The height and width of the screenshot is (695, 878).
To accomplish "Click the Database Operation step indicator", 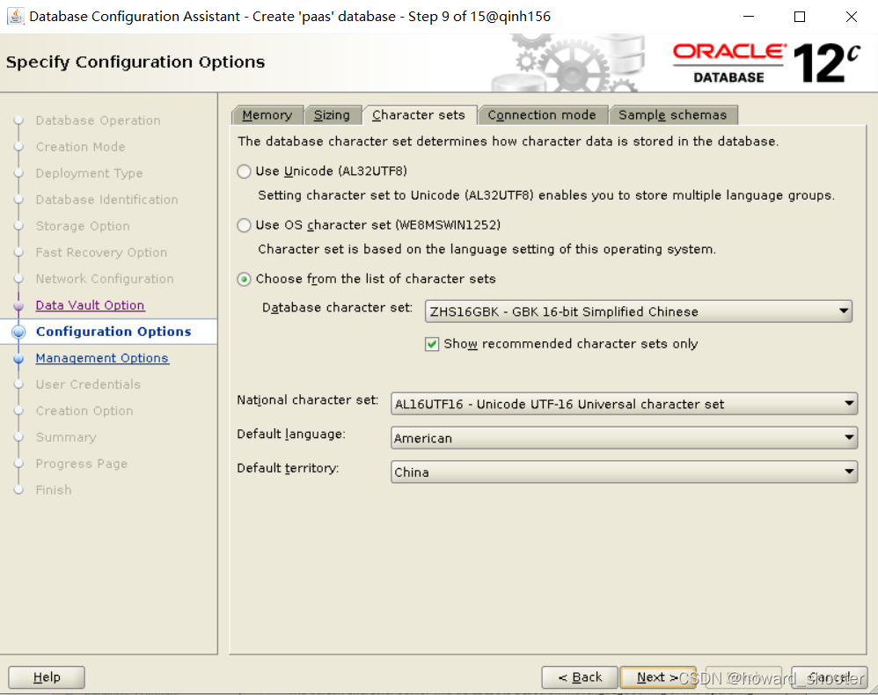I will [98, 121].
